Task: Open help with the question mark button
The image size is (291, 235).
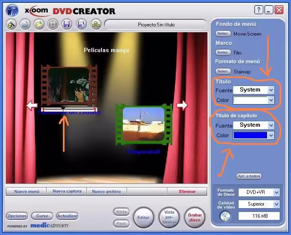Action: point(259,10)
